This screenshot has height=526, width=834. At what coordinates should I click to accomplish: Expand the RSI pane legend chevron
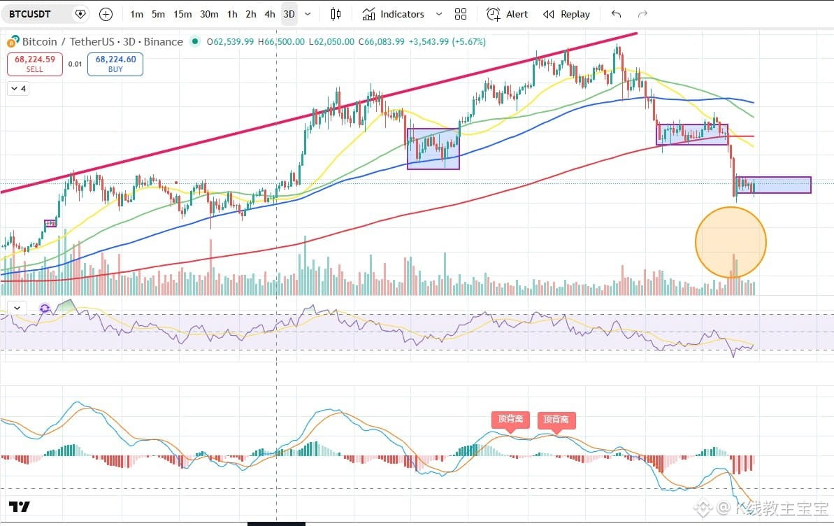click(x=17, y=308)
